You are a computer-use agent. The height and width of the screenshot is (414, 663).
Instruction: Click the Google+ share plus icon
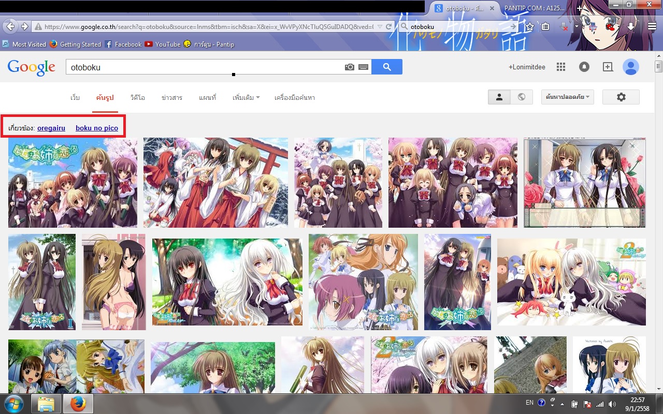(x=608, y=67)
